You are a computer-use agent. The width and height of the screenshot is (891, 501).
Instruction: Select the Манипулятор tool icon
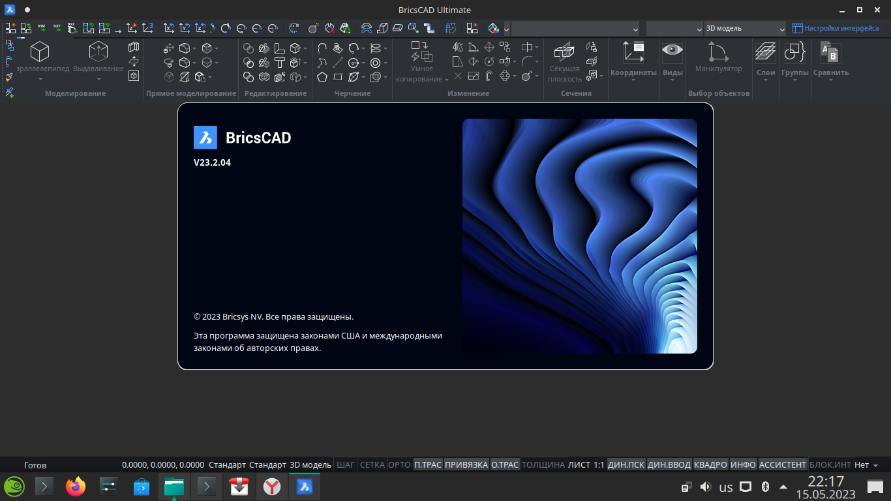pyautogui.click(x=718, y=52)
